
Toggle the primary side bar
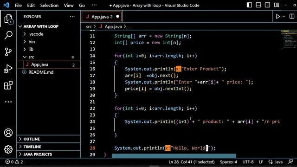(249, 5)
